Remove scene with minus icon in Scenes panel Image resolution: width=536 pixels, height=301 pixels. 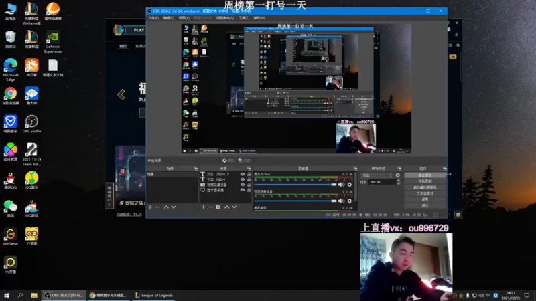pos(157,207)
